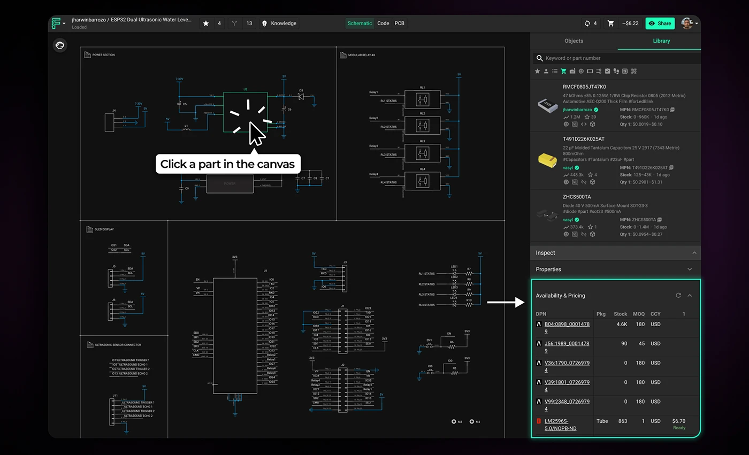The image size is (749, 455).
Task: Open the QR code icon in the Library filter bar
Action: click(633, 71)
